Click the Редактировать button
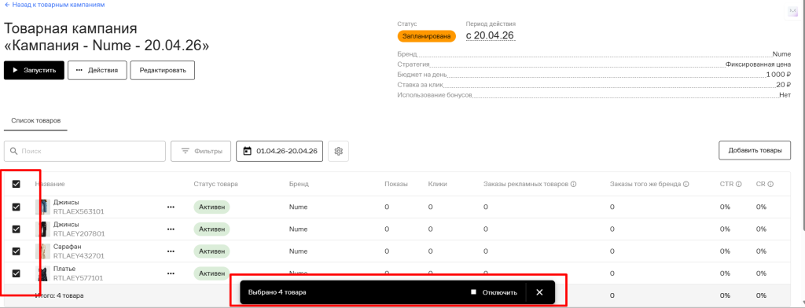This screenshot has width=805, height=308. [162, 71]
